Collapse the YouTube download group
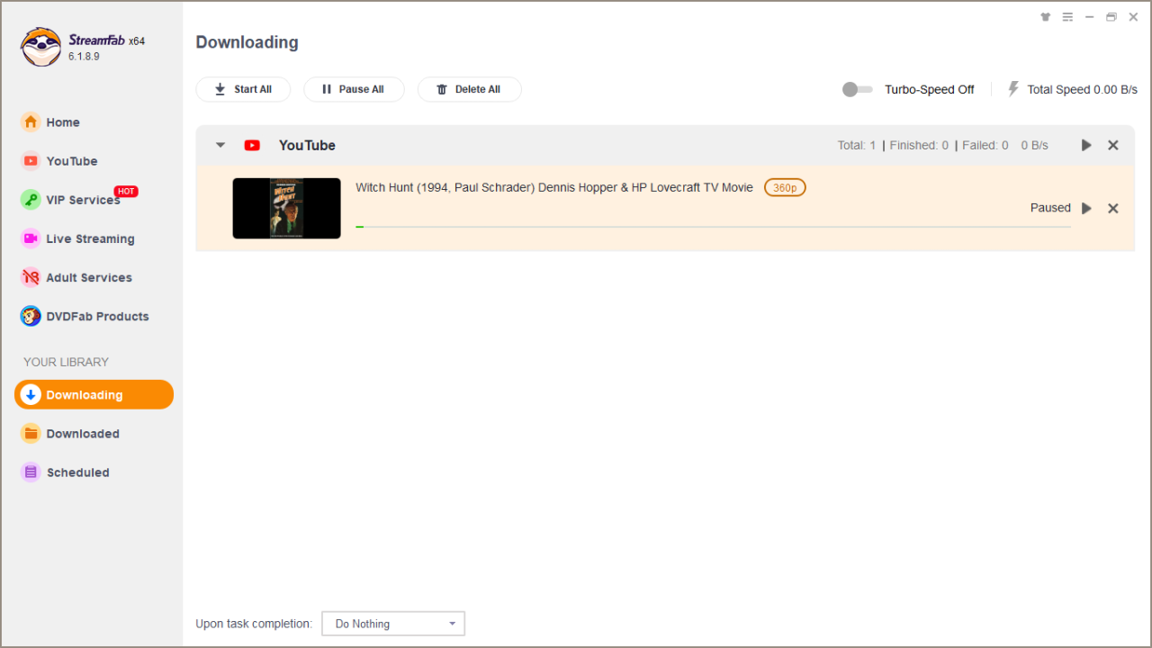This screenshot has height=648, width=1152. (x=220, y=146)
